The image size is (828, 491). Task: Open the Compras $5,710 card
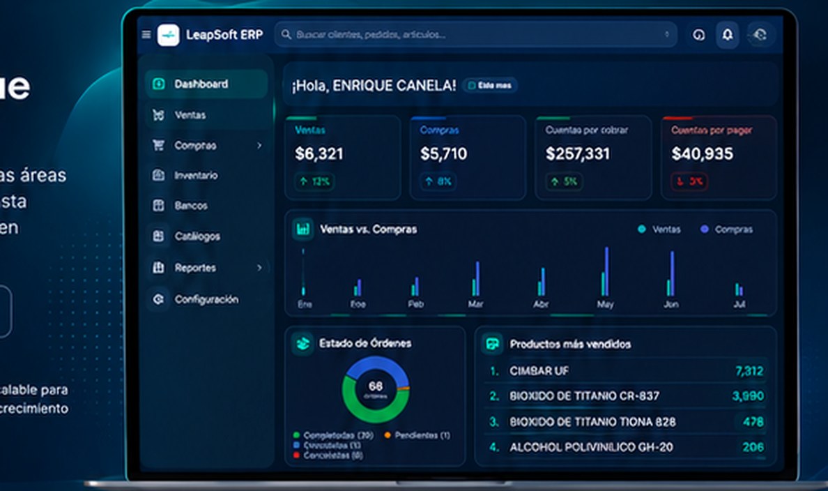point(468,158)
